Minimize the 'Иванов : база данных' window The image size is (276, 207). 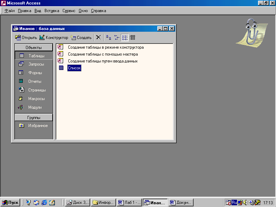click(x=160, y=29)
